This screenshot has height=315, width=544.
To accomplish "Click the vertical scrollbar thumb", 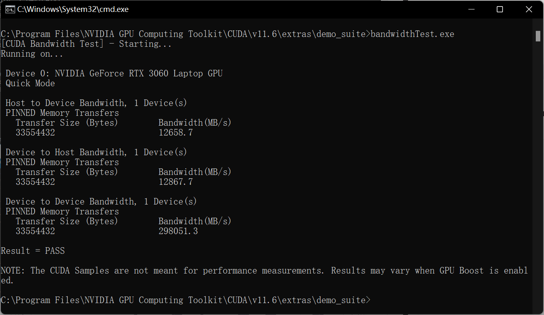I will [x=538, y=36].
